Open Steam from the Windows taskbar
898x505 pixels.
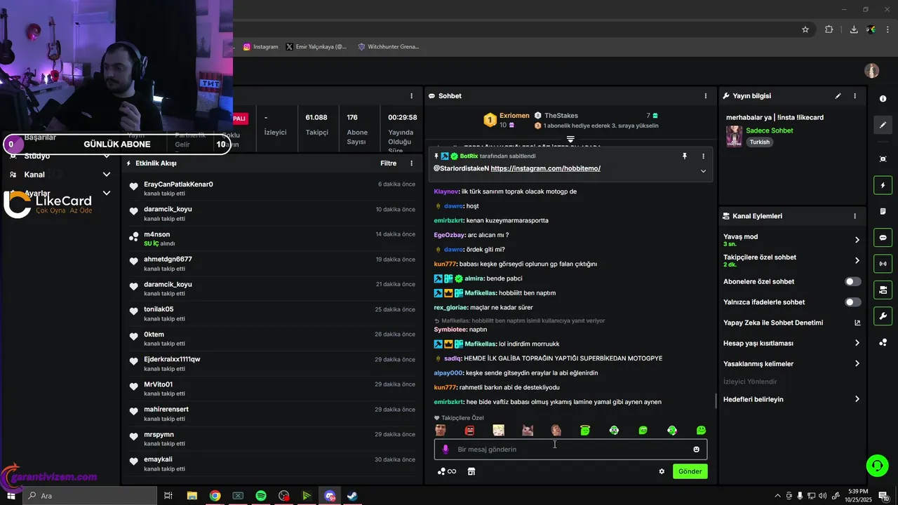point(352,496)
